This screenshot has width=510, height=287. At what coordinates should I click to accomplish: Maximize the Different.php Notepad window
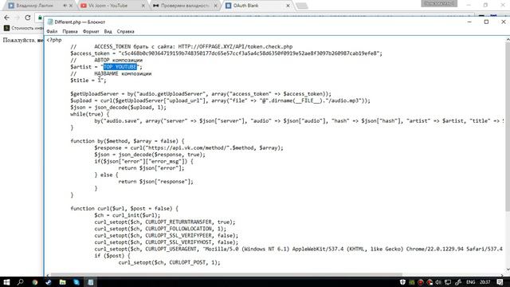pos(486,22)
